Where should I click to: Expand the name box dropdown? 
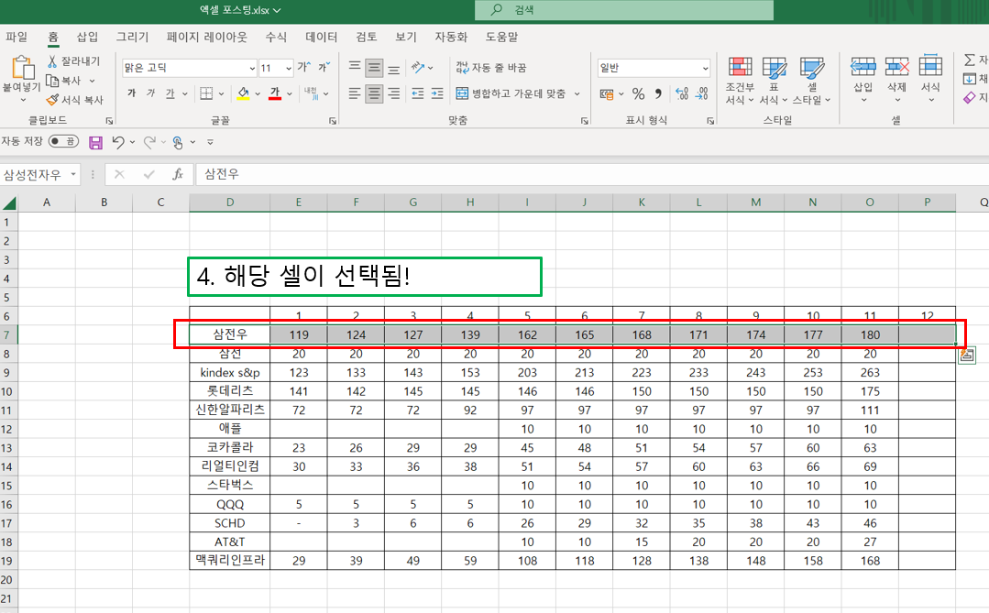[x=74, y=174]
